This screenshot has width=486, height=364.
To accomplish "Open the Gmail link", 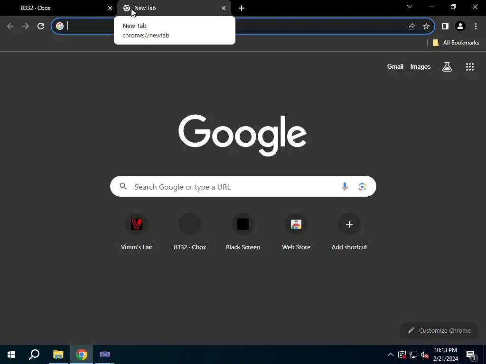I will coord(395,66).
